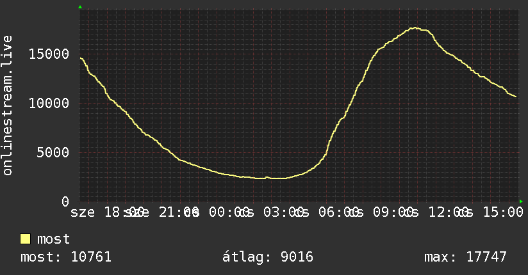Click the yellow 'most' legend swatch

click(x=25, y=239)
